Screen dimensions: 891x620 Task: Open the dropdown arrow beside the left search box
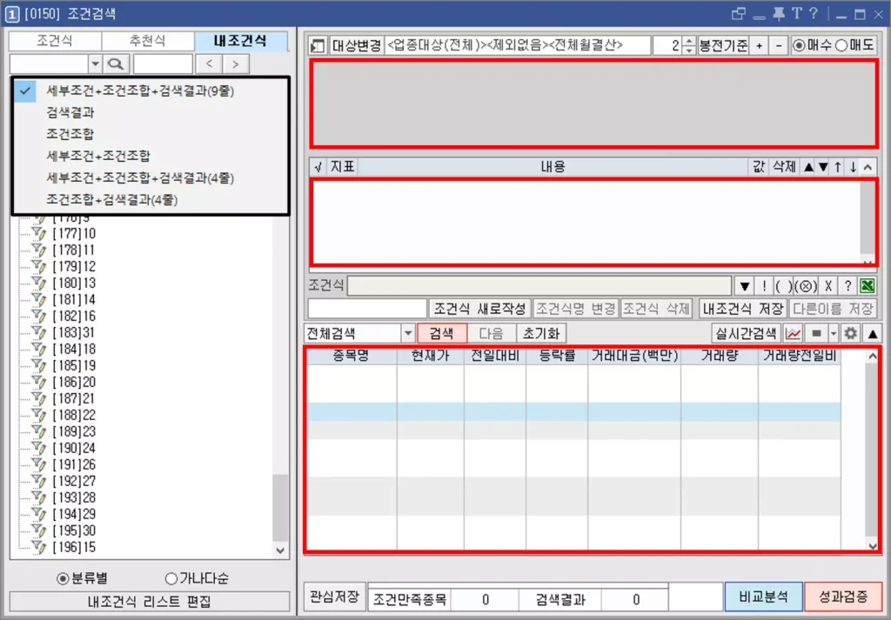click(x=96, y=63)
